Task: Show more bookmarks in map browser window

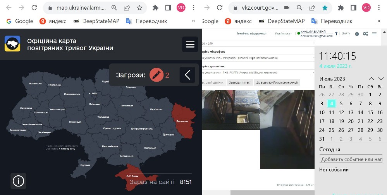Action: click(x=194, y=21)
